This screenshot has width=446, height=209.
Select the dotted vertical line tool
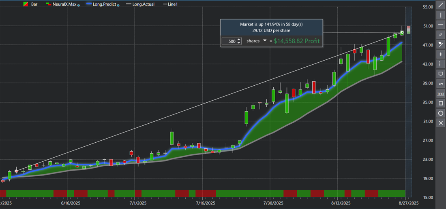[440, 64]
